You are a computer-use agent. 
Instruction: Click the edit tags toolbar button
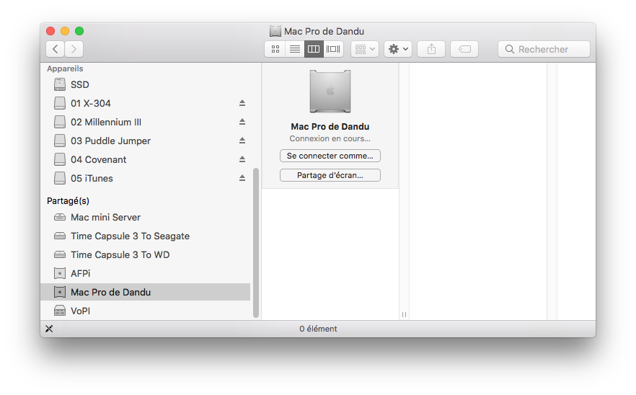coord(464,49)
